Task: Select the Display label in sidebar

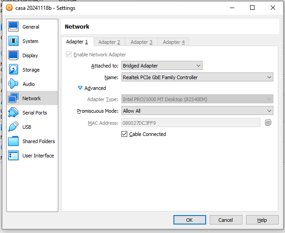Action: [x=30, y=55]
